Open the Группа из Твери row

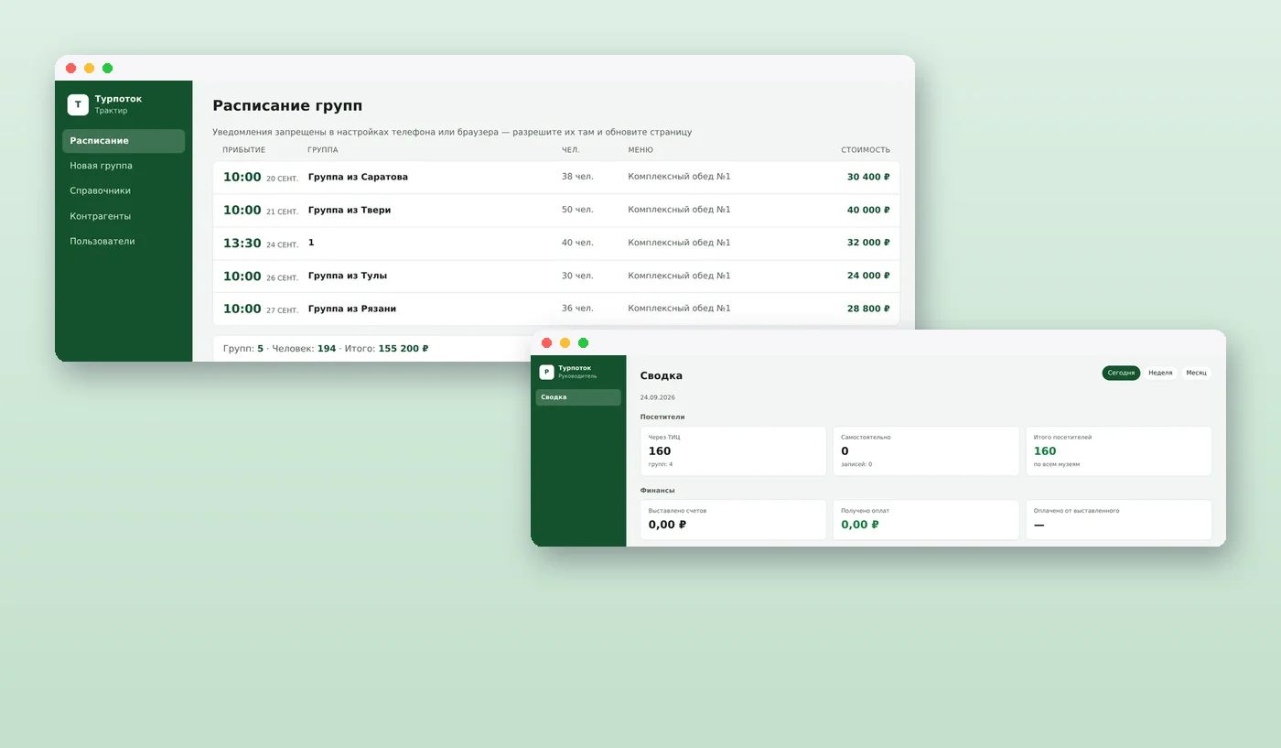tap(556, 211)
